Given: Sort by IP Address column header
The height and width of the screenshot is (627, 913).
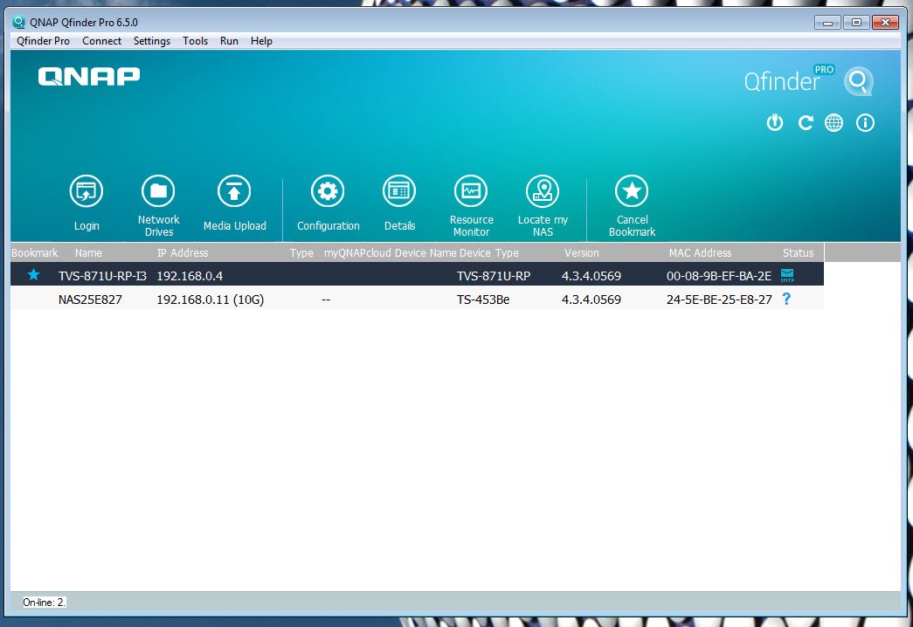Looking at the screenshot, I should pyautogui.click(x=183, y=252).
